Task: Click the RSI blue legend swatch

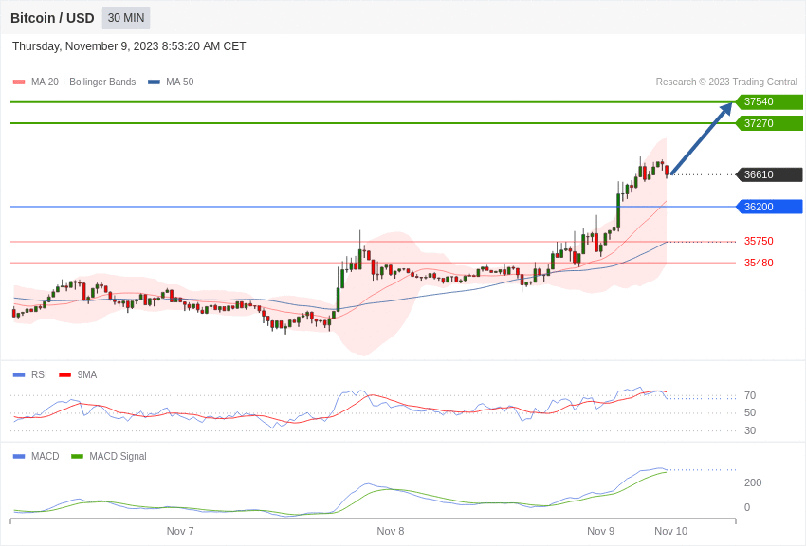Action: (x=19, y=375)
